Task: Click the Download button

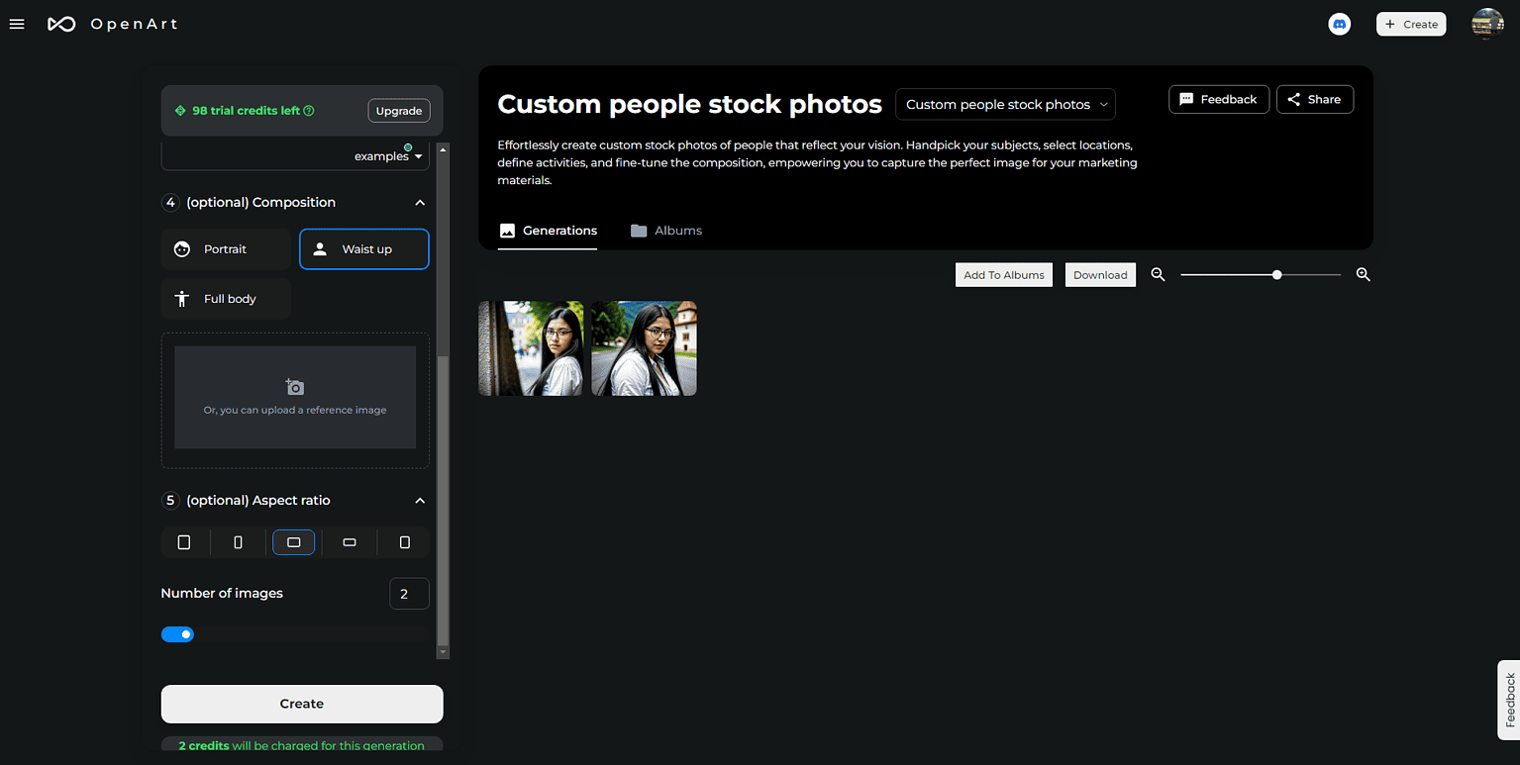Action: click(1100, 275)
